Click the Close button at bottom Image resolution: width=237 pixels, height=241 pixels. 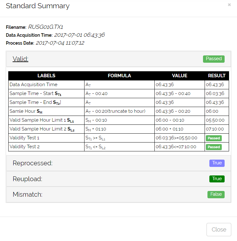point(219,229)
